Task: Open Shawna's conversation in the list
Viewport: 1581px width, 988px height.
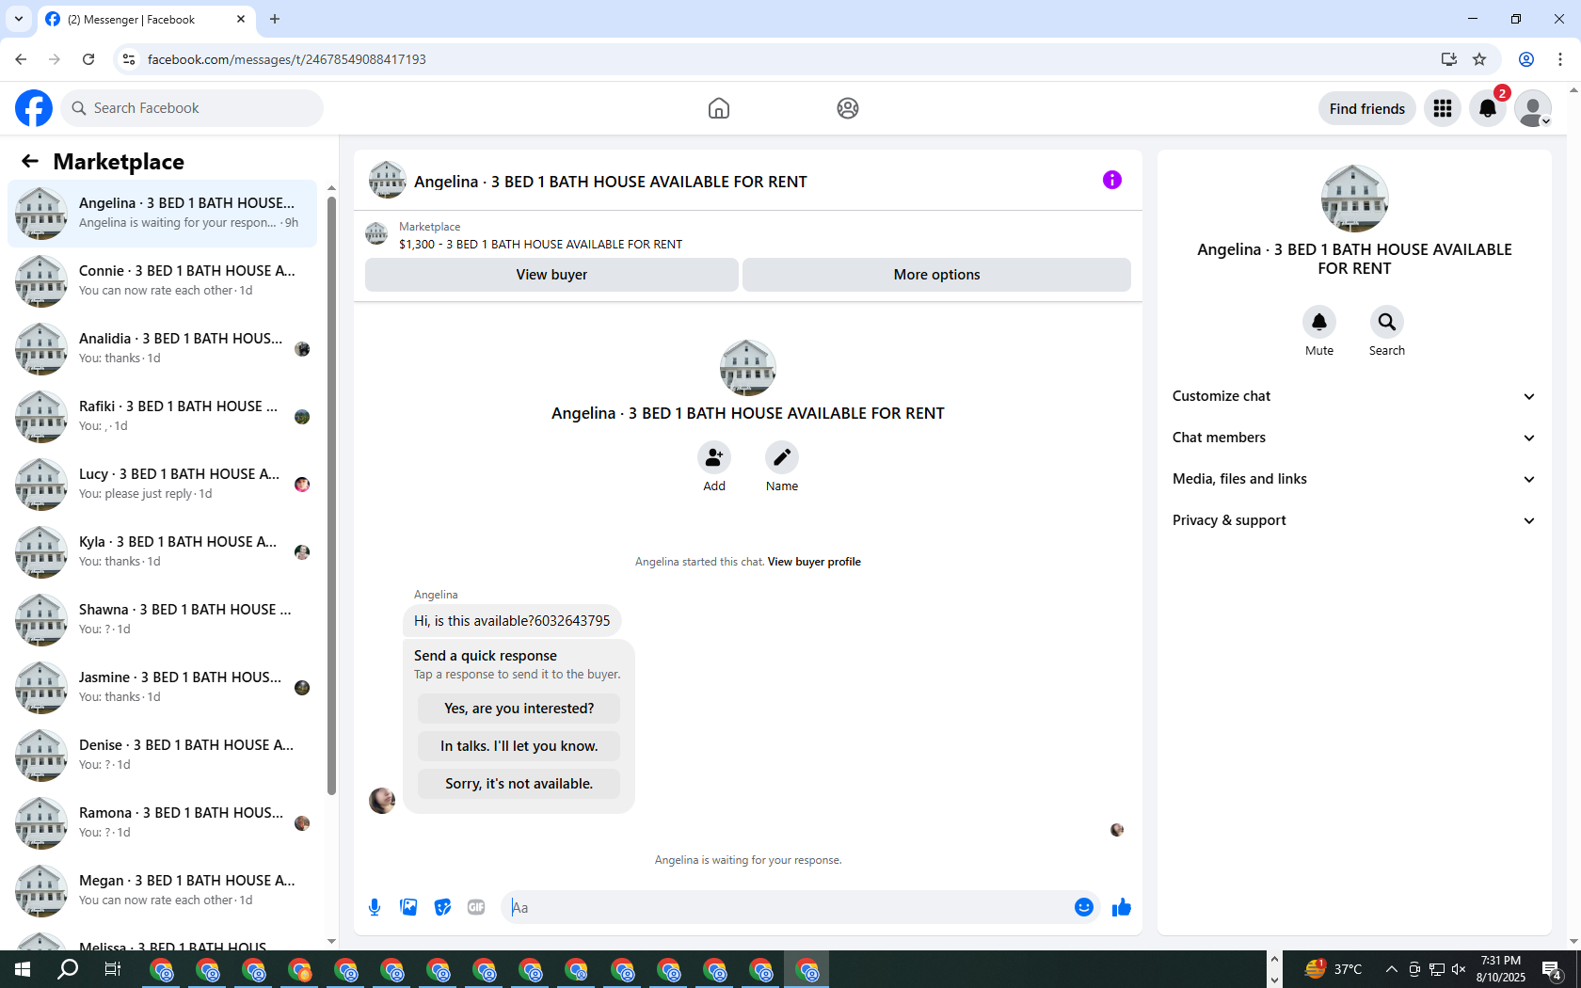Action: click(x=163, y=619)
